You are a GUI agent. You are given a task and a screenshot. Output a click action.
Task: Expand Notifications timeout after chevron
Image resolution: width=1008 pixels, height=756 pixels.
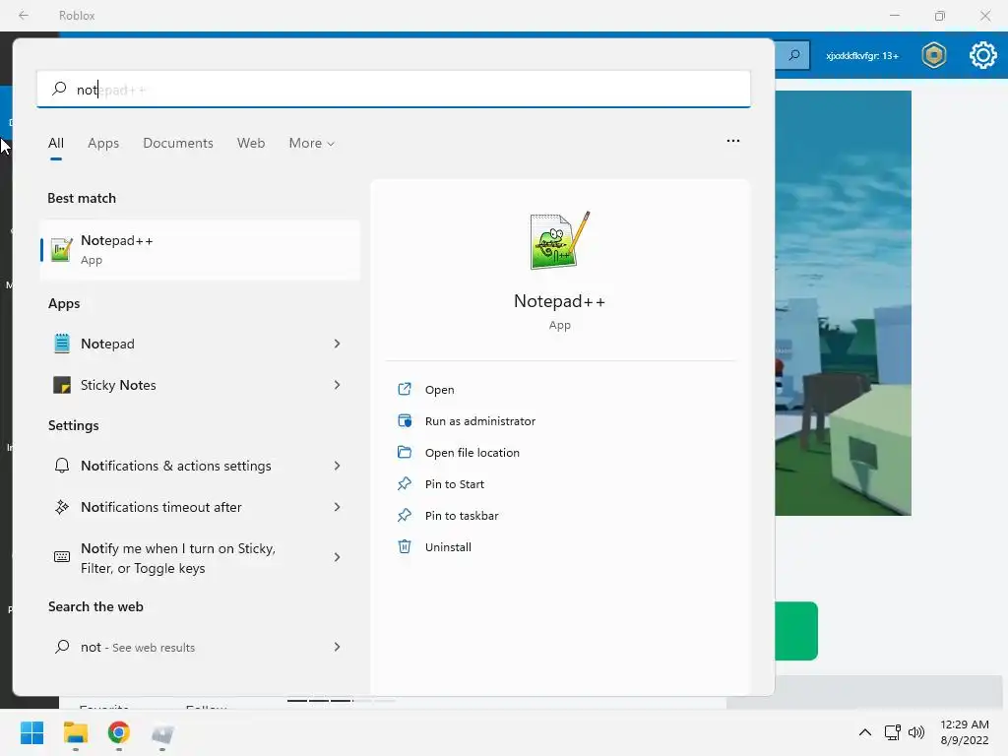[337, 507]
